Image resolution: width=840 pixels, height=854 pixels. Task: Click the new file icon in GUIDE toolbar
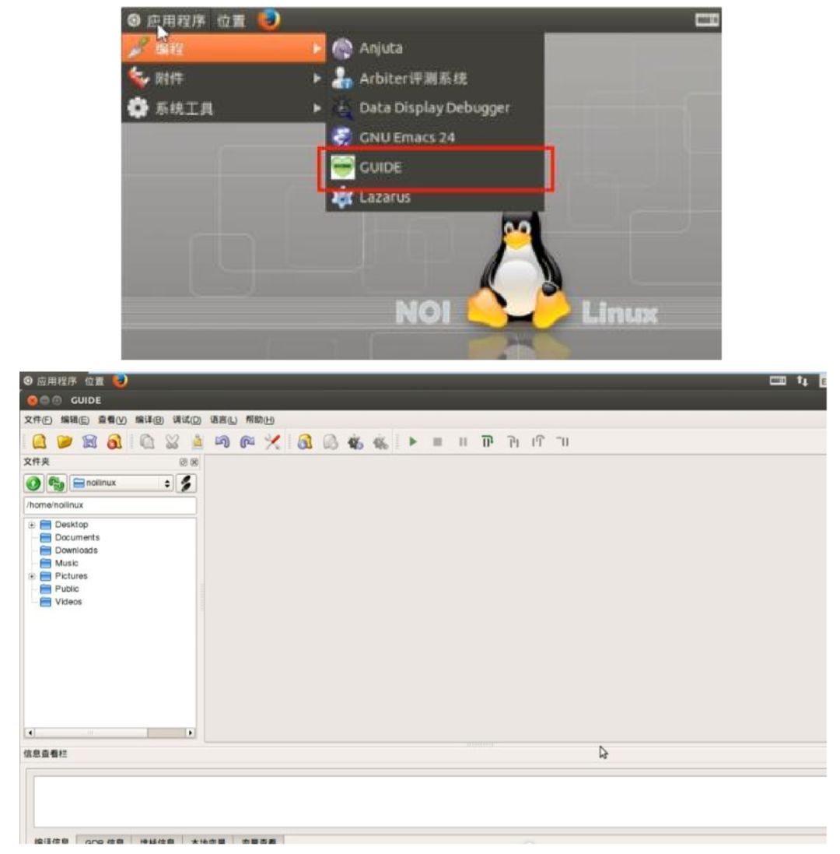pos(39,441)
